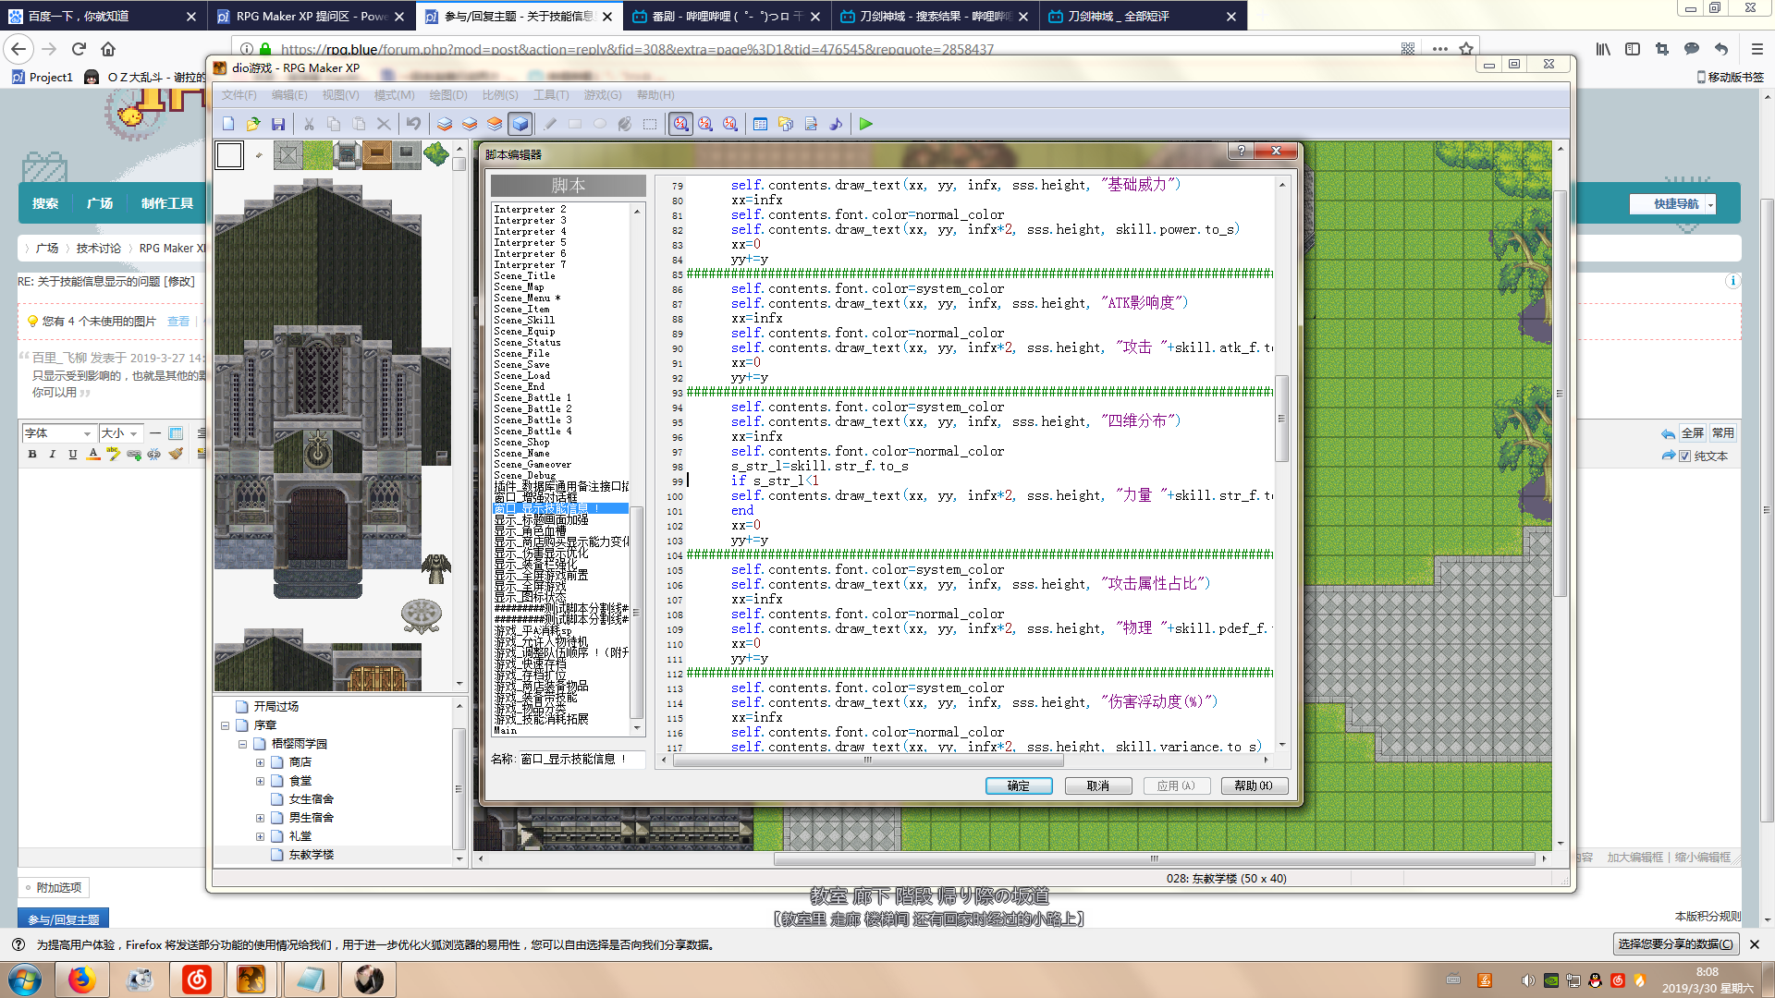Collapse the 梧樱雨学园 tree node
This screenshot has height=998, width=1775.
tap(242, 744)
